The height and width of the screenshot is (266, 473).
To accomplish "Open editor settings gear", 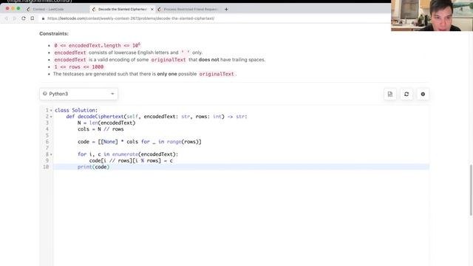I will (x=423, y=94).
